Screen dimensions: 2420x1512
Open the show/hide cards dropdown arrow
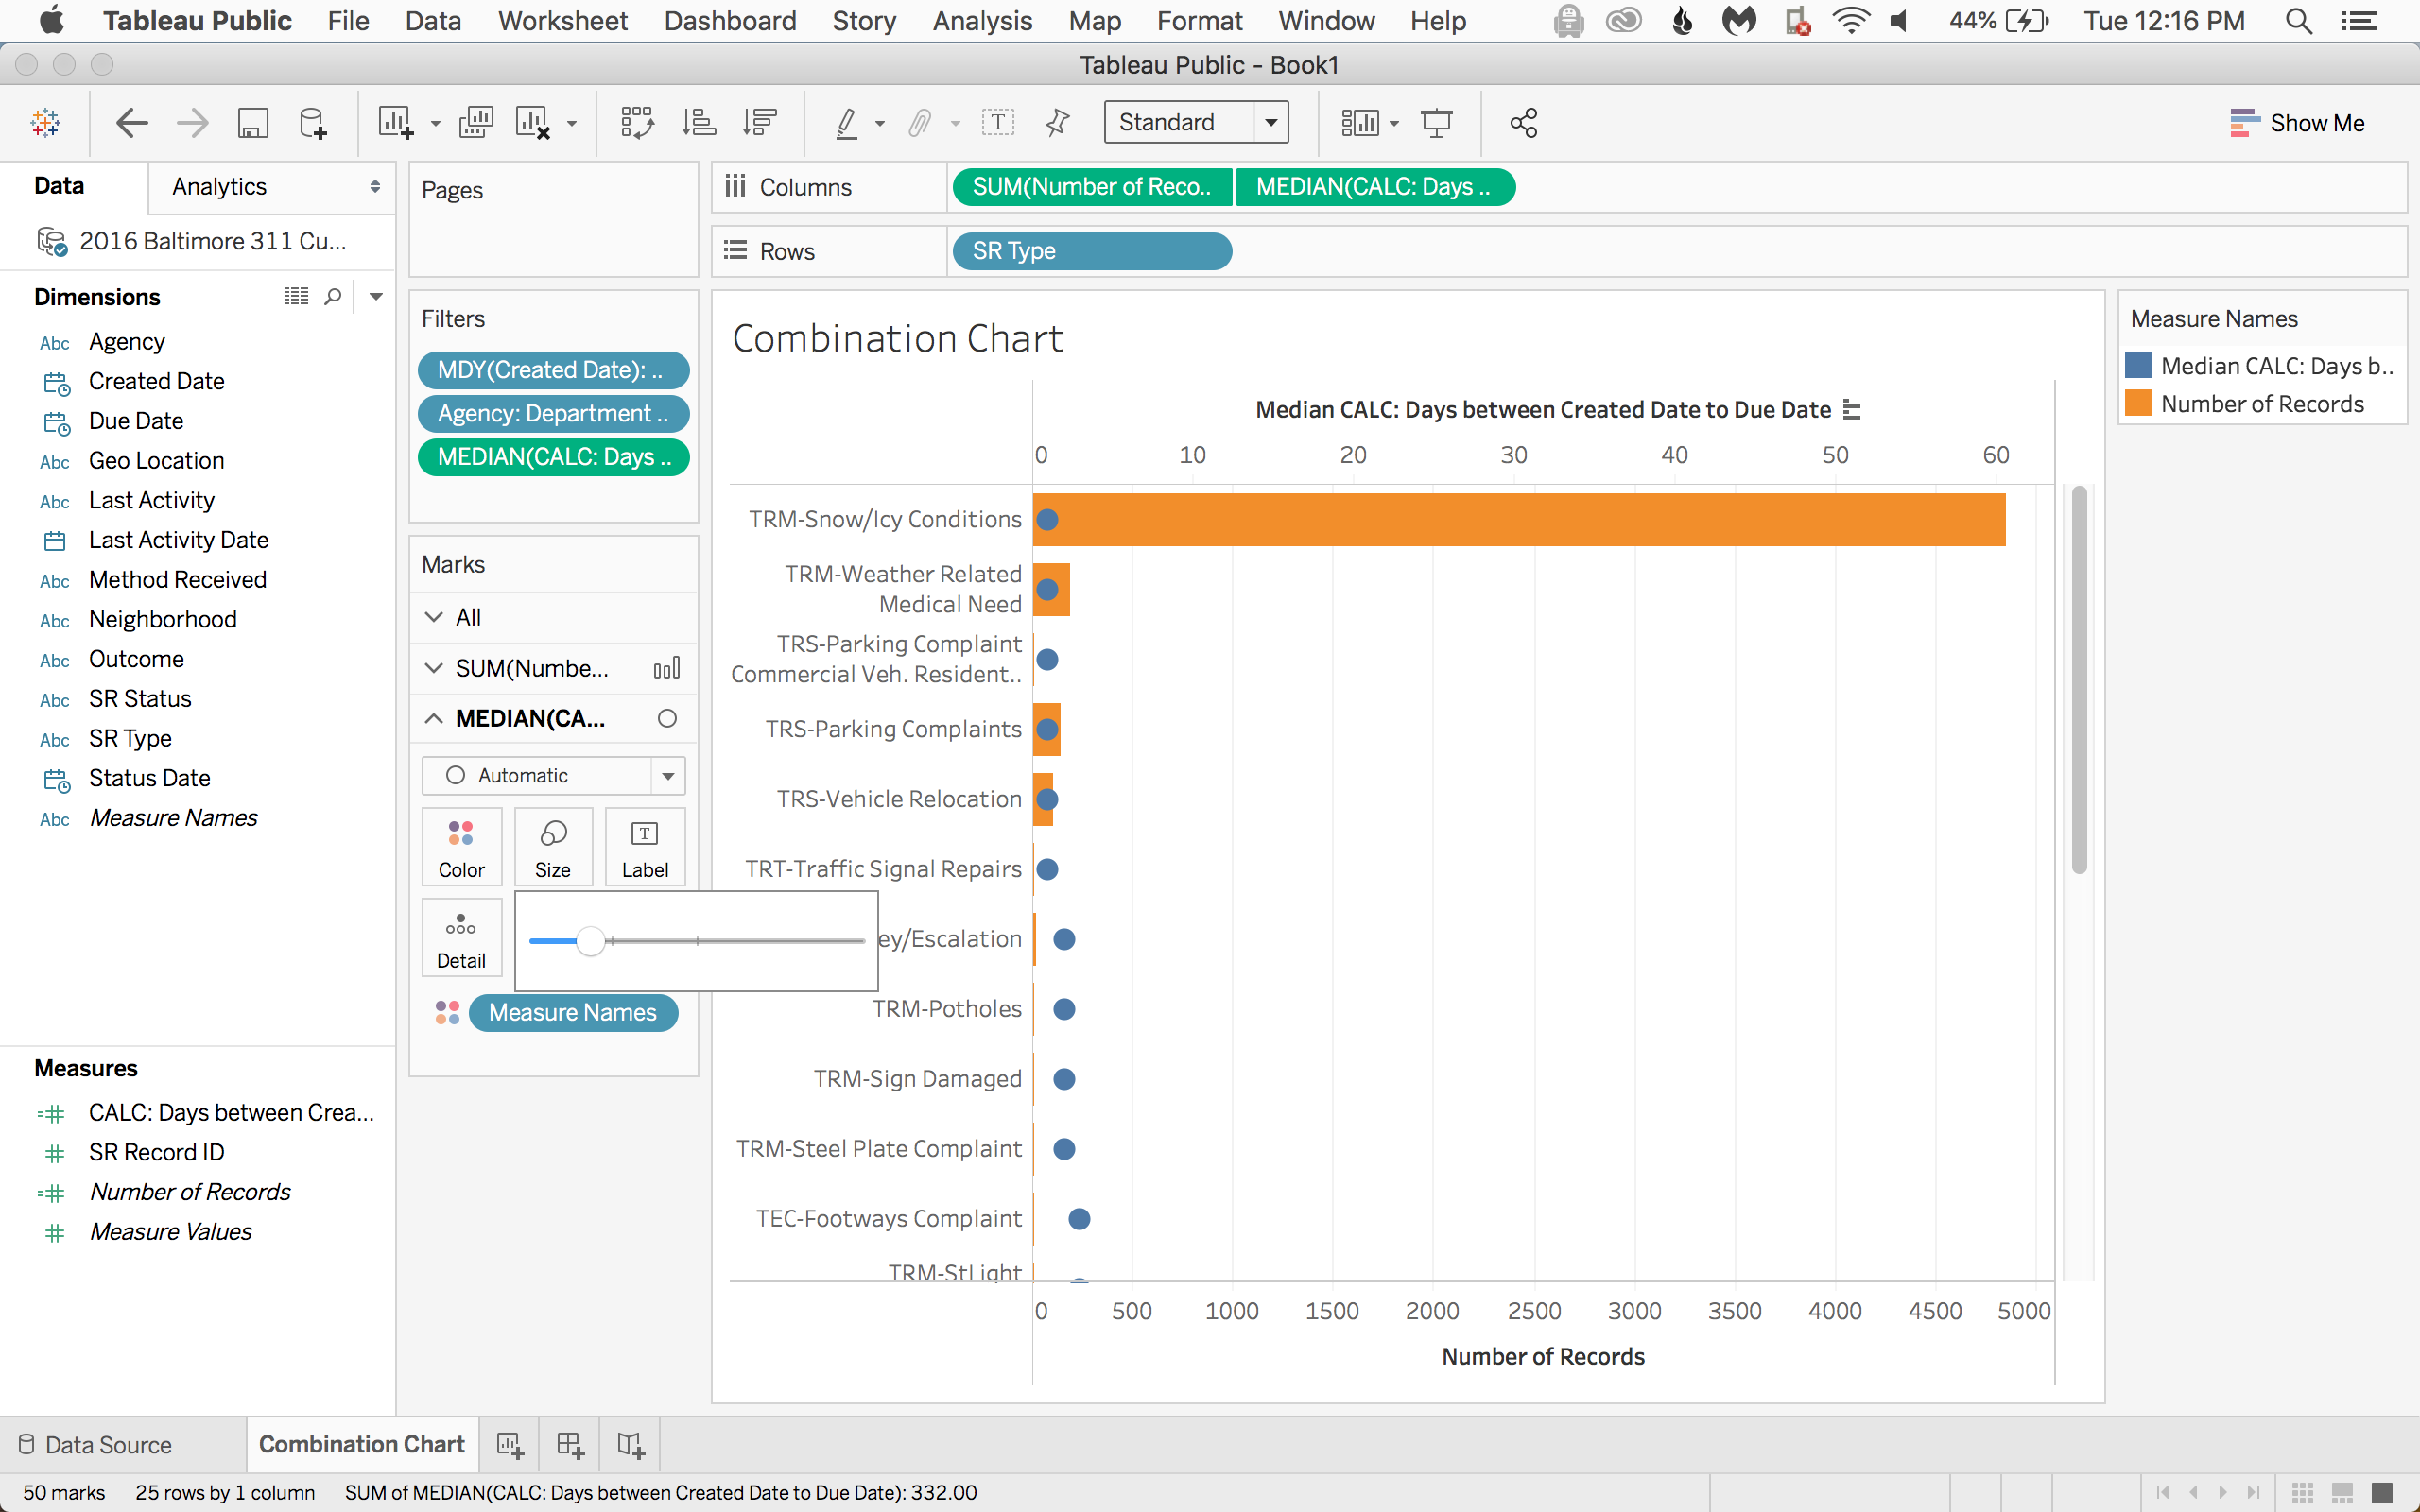(1394, 124)
